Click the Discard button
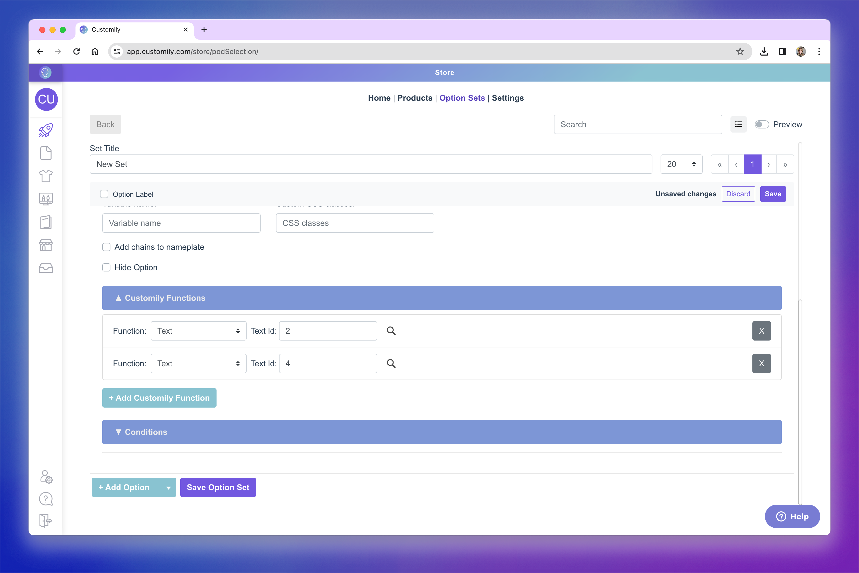The image size is (859, 573). 738,194
